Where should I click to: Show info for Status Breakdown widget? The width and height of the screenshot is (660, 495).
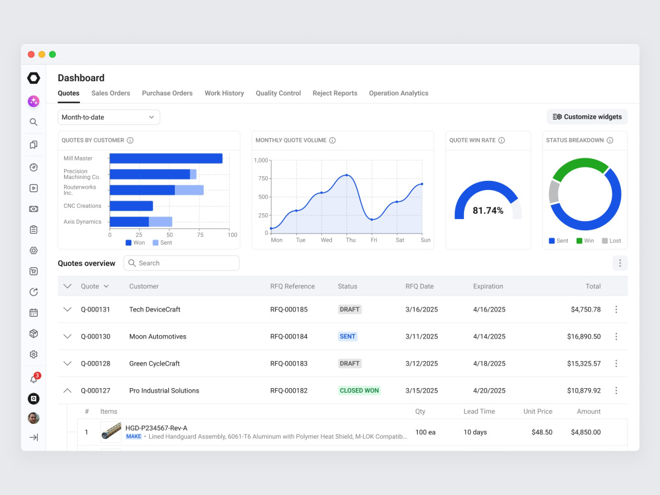pyautogui.click(x=610, y=140)
